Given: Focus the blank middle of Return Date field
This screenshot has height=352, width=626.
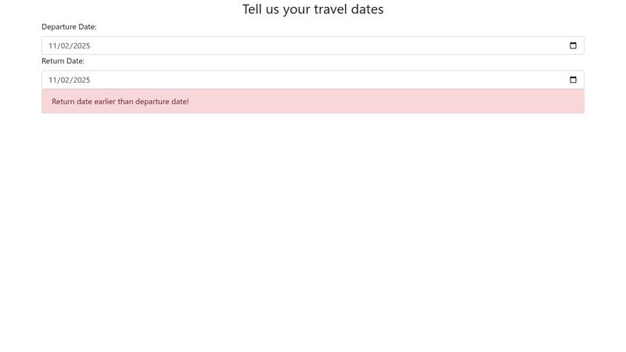Looking at the screenshot, I should 313,80.
